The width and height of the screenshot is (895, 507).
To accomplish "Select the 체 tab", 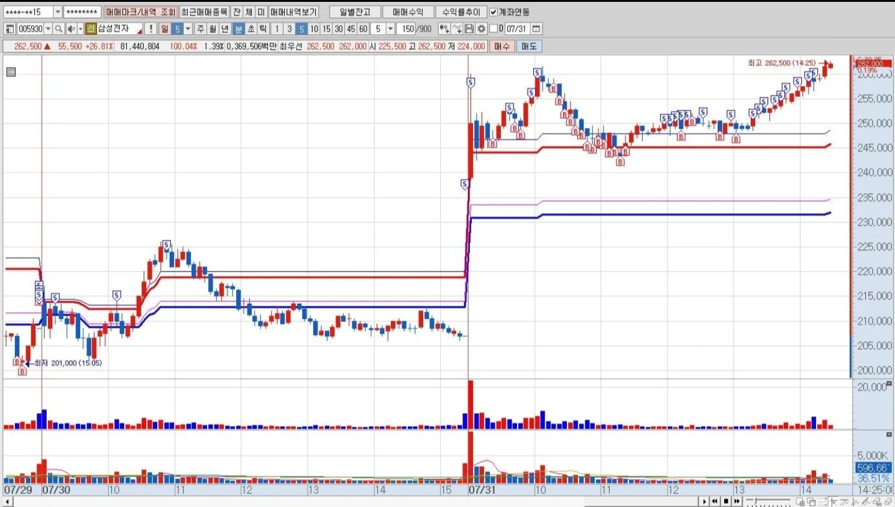I will click(x=249, y=12).
